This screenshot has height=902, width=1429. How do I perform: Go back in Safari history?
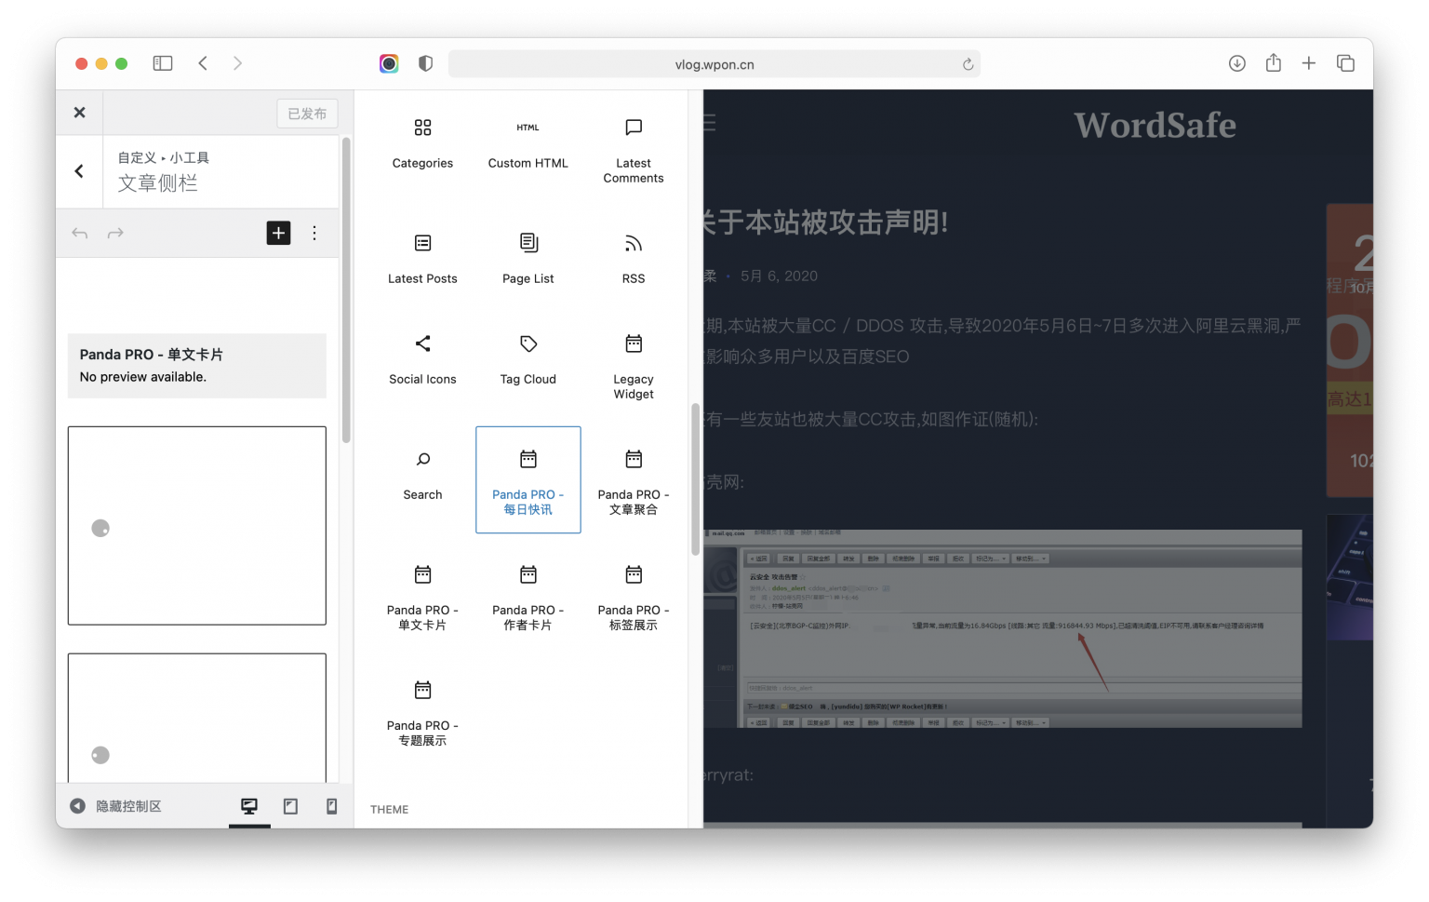pos(203,63)
